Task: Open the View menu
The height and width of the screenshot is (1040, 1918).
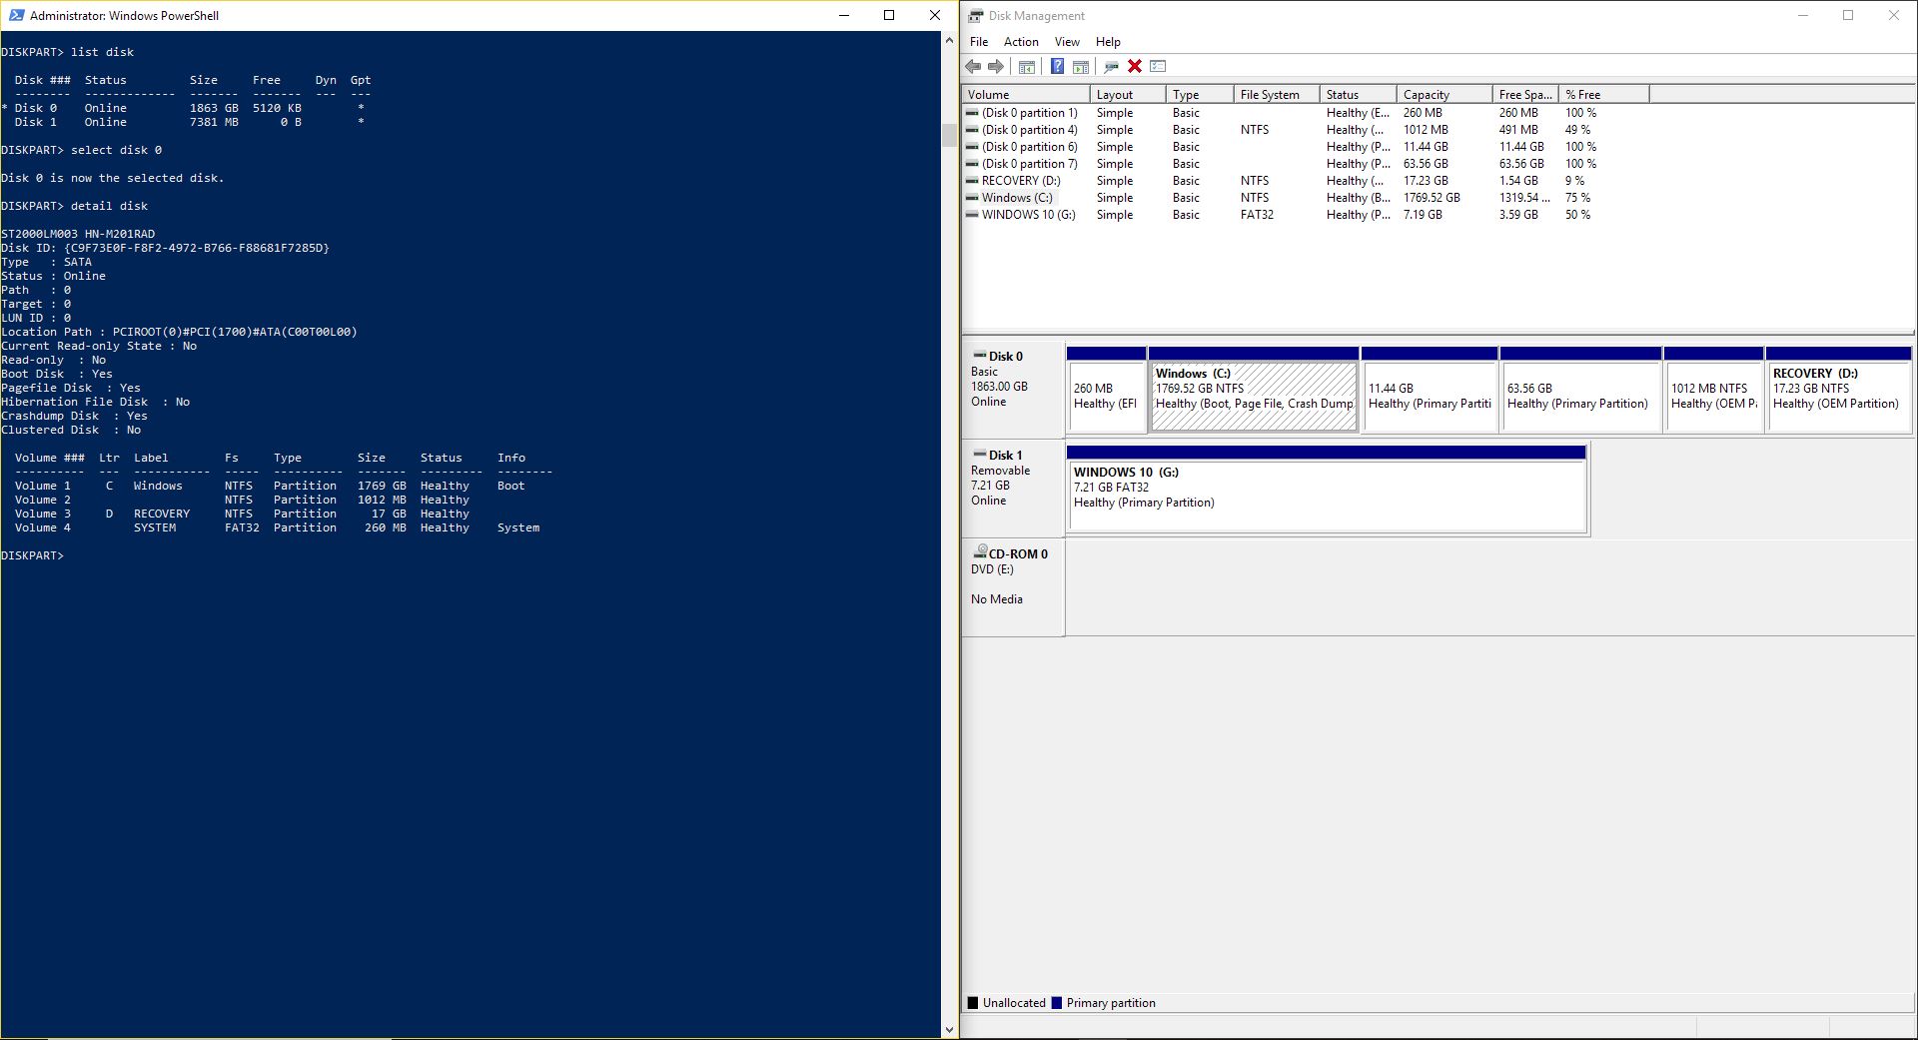Action: [1066, 42]
